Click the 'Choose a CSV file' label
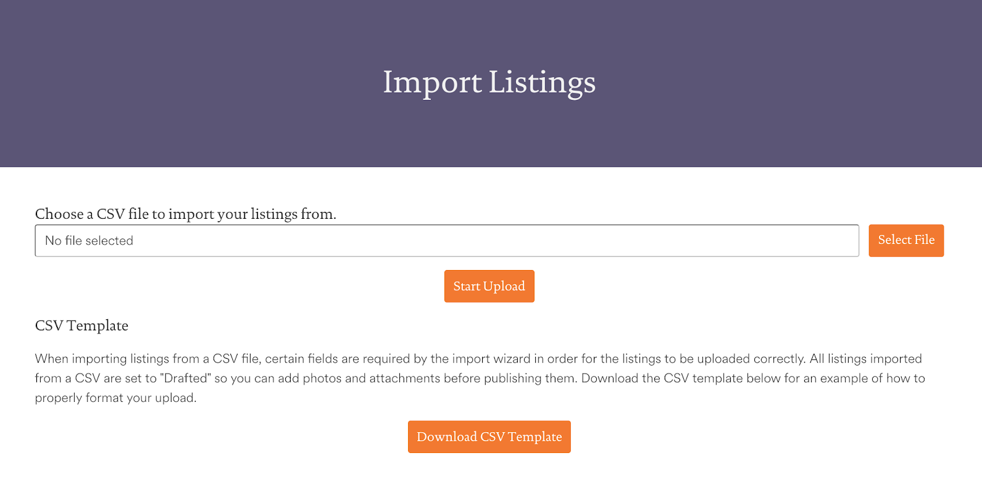 pyautogui.click(x=185, y=214)
